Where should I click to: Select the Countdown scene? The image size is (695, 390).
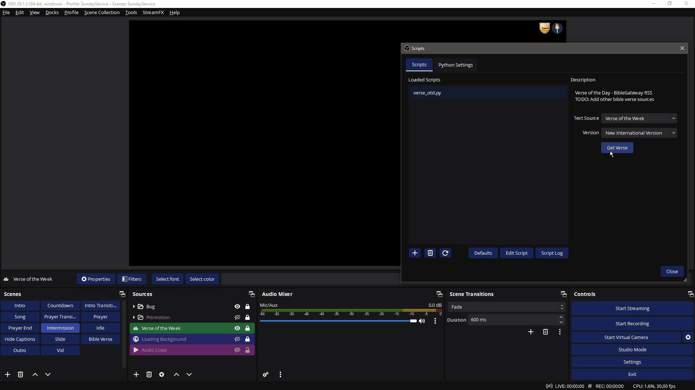point(60,305)
